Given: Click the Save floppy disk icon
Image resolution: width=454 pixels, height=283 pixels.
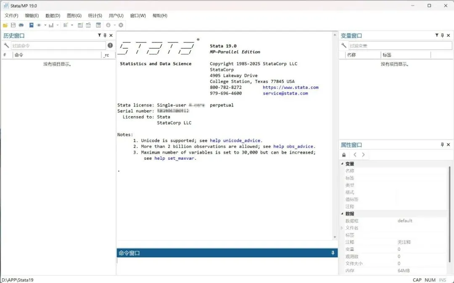Looking at the screenshot, I should pos(13,25).
